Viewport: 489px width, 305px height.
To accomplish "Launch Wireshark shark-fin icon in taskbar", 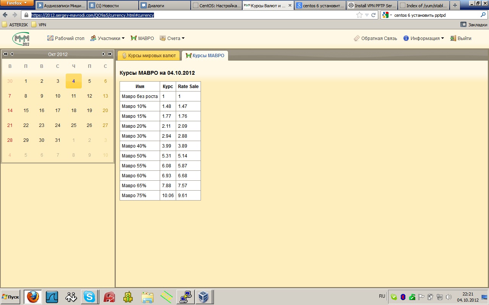I will [x=52, y=297].
